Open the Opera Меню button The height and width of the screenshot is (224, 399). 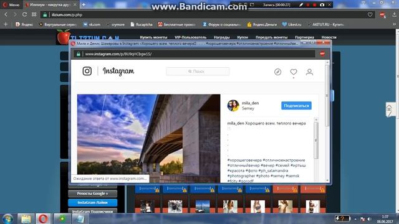[11, 4]
